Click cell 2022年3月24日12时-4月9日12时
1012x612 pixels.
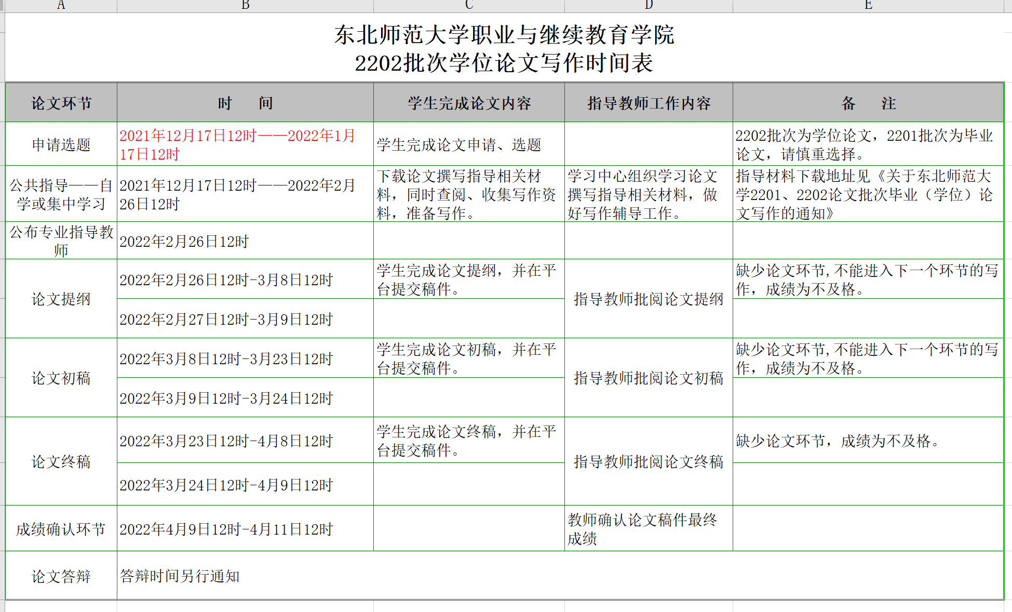point(246,484)
